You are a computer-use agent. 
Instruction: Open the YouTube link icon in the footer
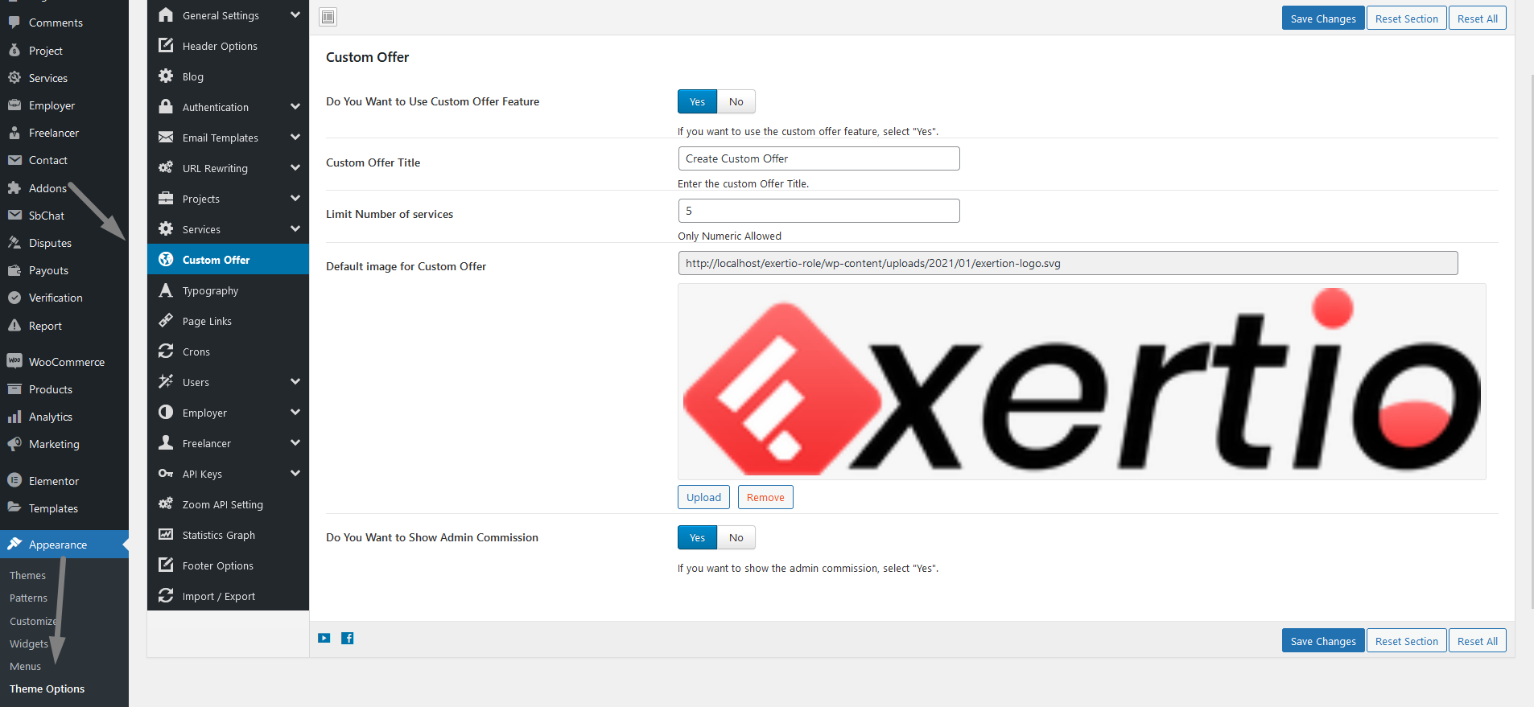(x=324, y=639)
